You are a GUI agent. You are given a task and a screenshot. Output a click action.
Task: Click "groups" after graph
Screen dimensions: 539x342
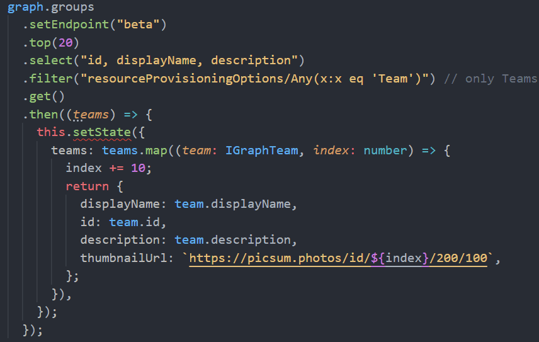[x=72, y=7]
